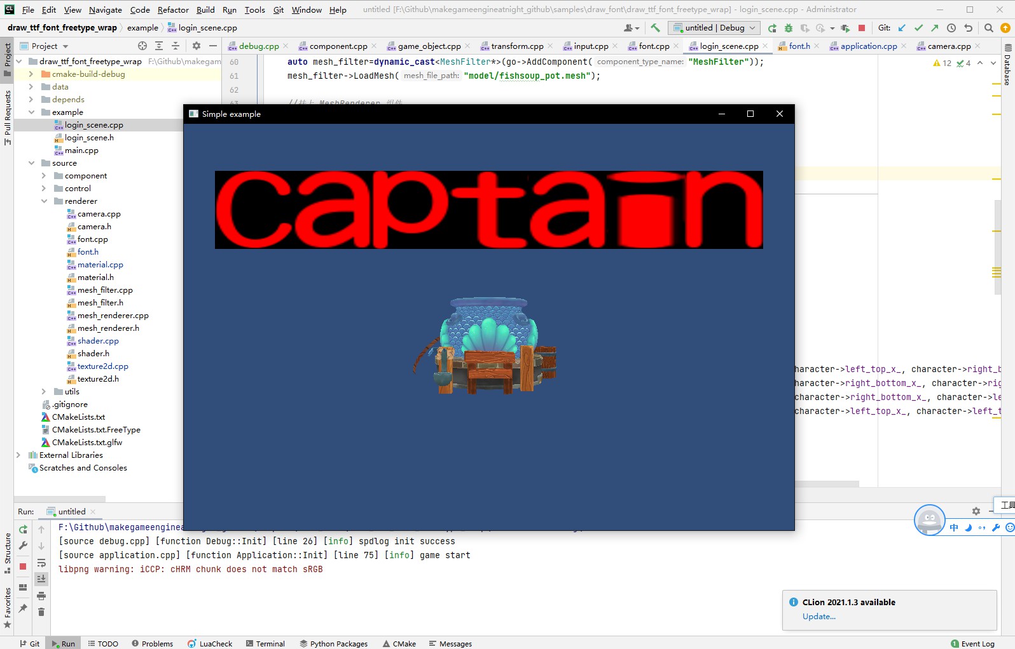Click rerun icon in Run panel

tap(23, 530)
